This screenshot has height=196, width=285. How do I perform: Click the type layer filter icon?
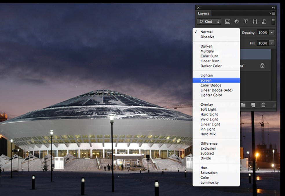245,22
